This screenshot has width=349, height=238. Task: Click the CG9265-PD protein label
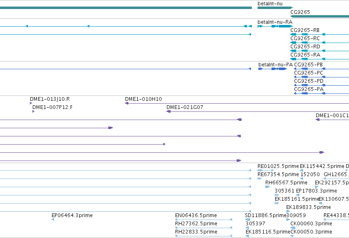coord(309,81)
